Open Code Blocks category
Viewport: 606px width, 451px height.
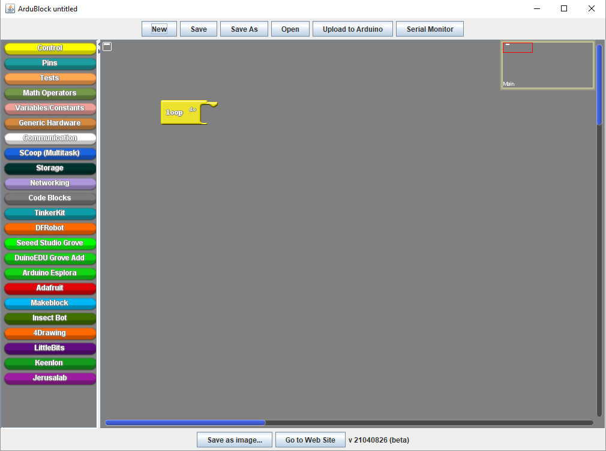click(50, 199)
